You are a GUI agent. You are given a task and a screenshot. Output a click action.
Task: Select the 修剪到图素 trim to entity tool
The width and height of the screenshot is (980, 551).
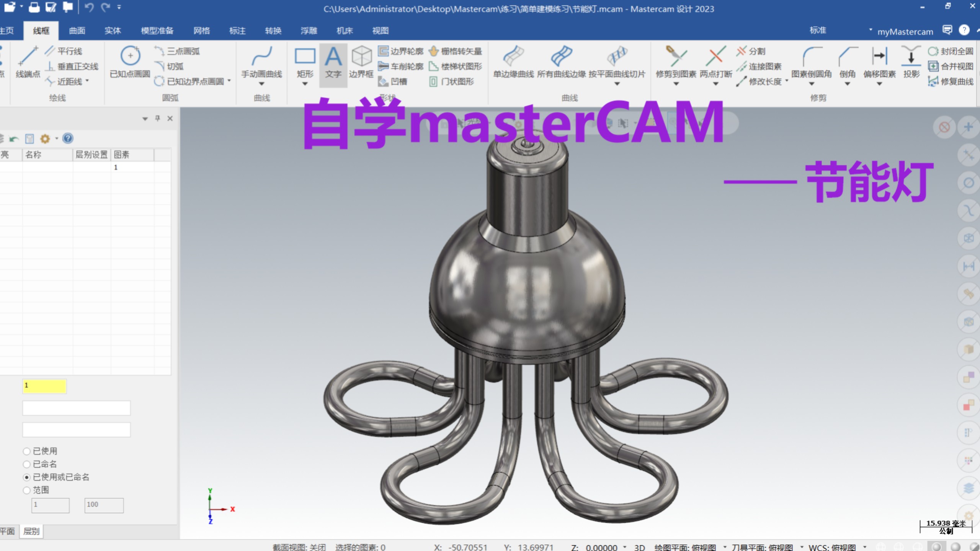(x=676, y=62)
